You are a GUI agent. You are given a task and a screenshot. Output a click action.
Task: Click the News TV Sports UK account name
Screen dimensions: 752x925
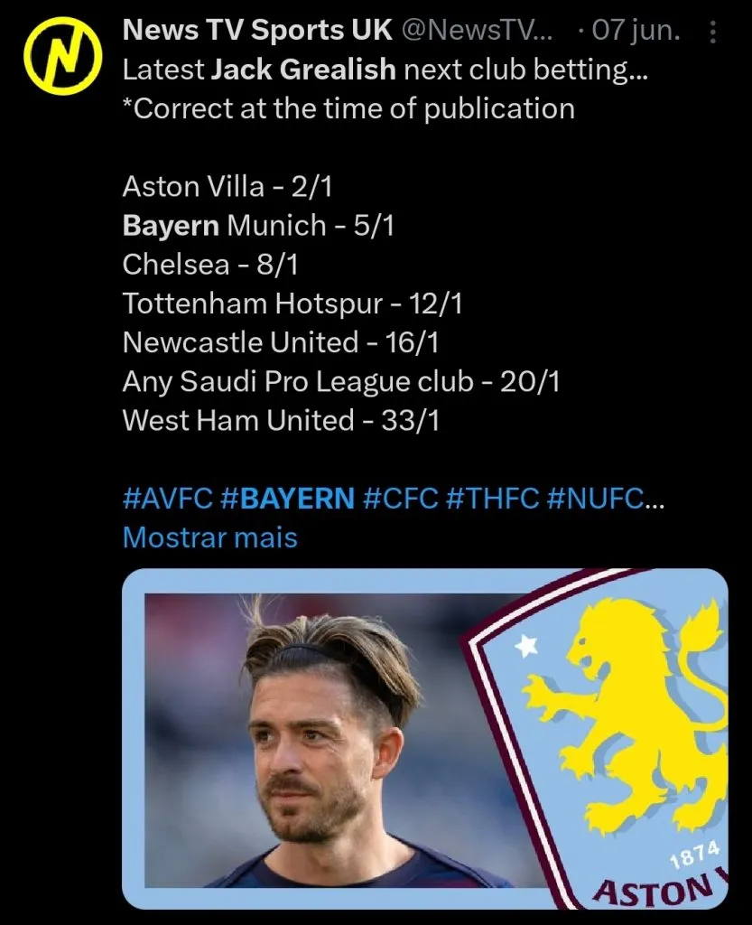click(x=257, y=30)
